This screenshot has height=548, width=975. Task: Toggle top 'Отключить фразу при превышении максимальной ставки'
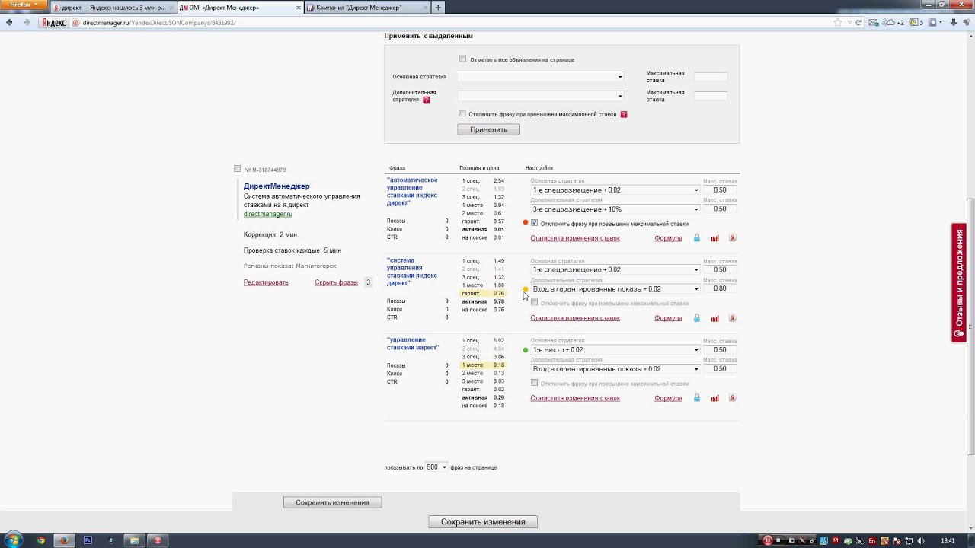click(462, 113)
